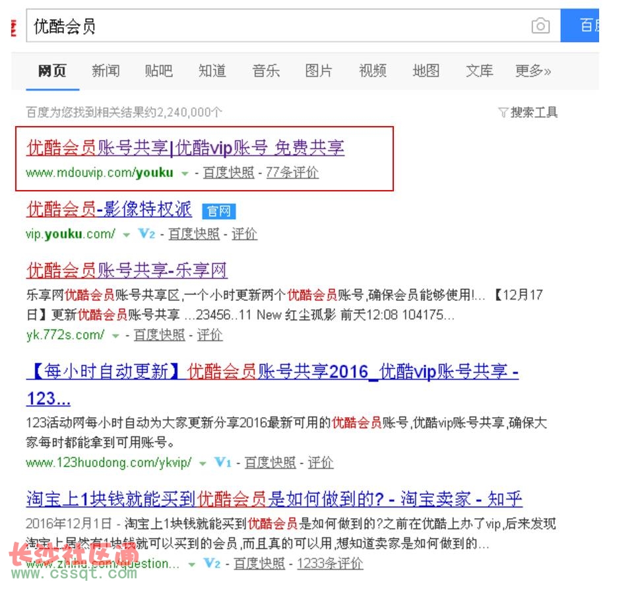The width and height of the screenshot is (642, 590).
Task: Click the V1 badge beside 123huodong.com
Action: [223, 462]
